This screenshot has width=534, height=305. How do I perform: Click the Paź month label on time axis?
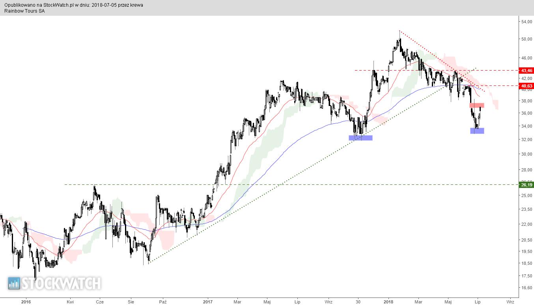click(x=163, y=302)
